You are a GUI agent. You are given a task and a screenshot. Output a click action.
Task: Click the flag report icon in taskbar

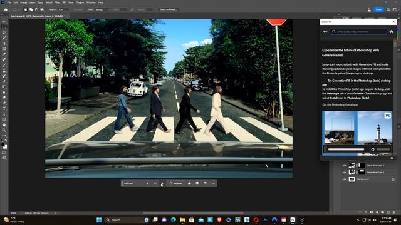click(205, 183)
